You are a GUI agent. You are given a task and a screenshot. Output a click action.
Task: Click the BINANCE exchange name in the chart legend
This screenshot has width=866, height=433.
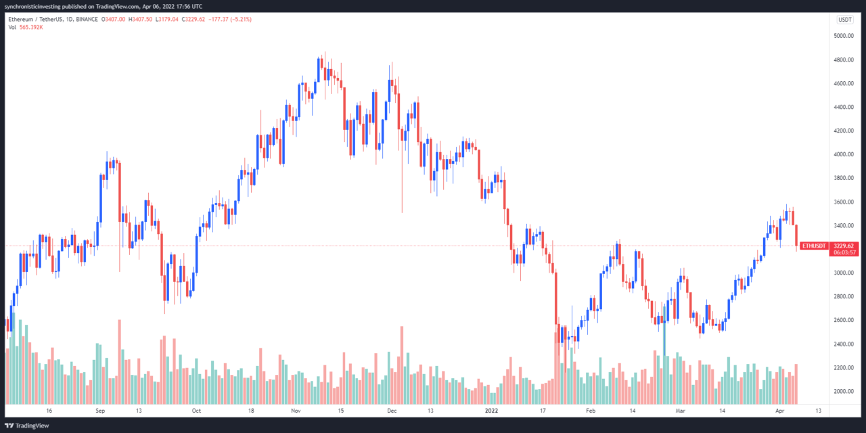click(x=87, y=20)
